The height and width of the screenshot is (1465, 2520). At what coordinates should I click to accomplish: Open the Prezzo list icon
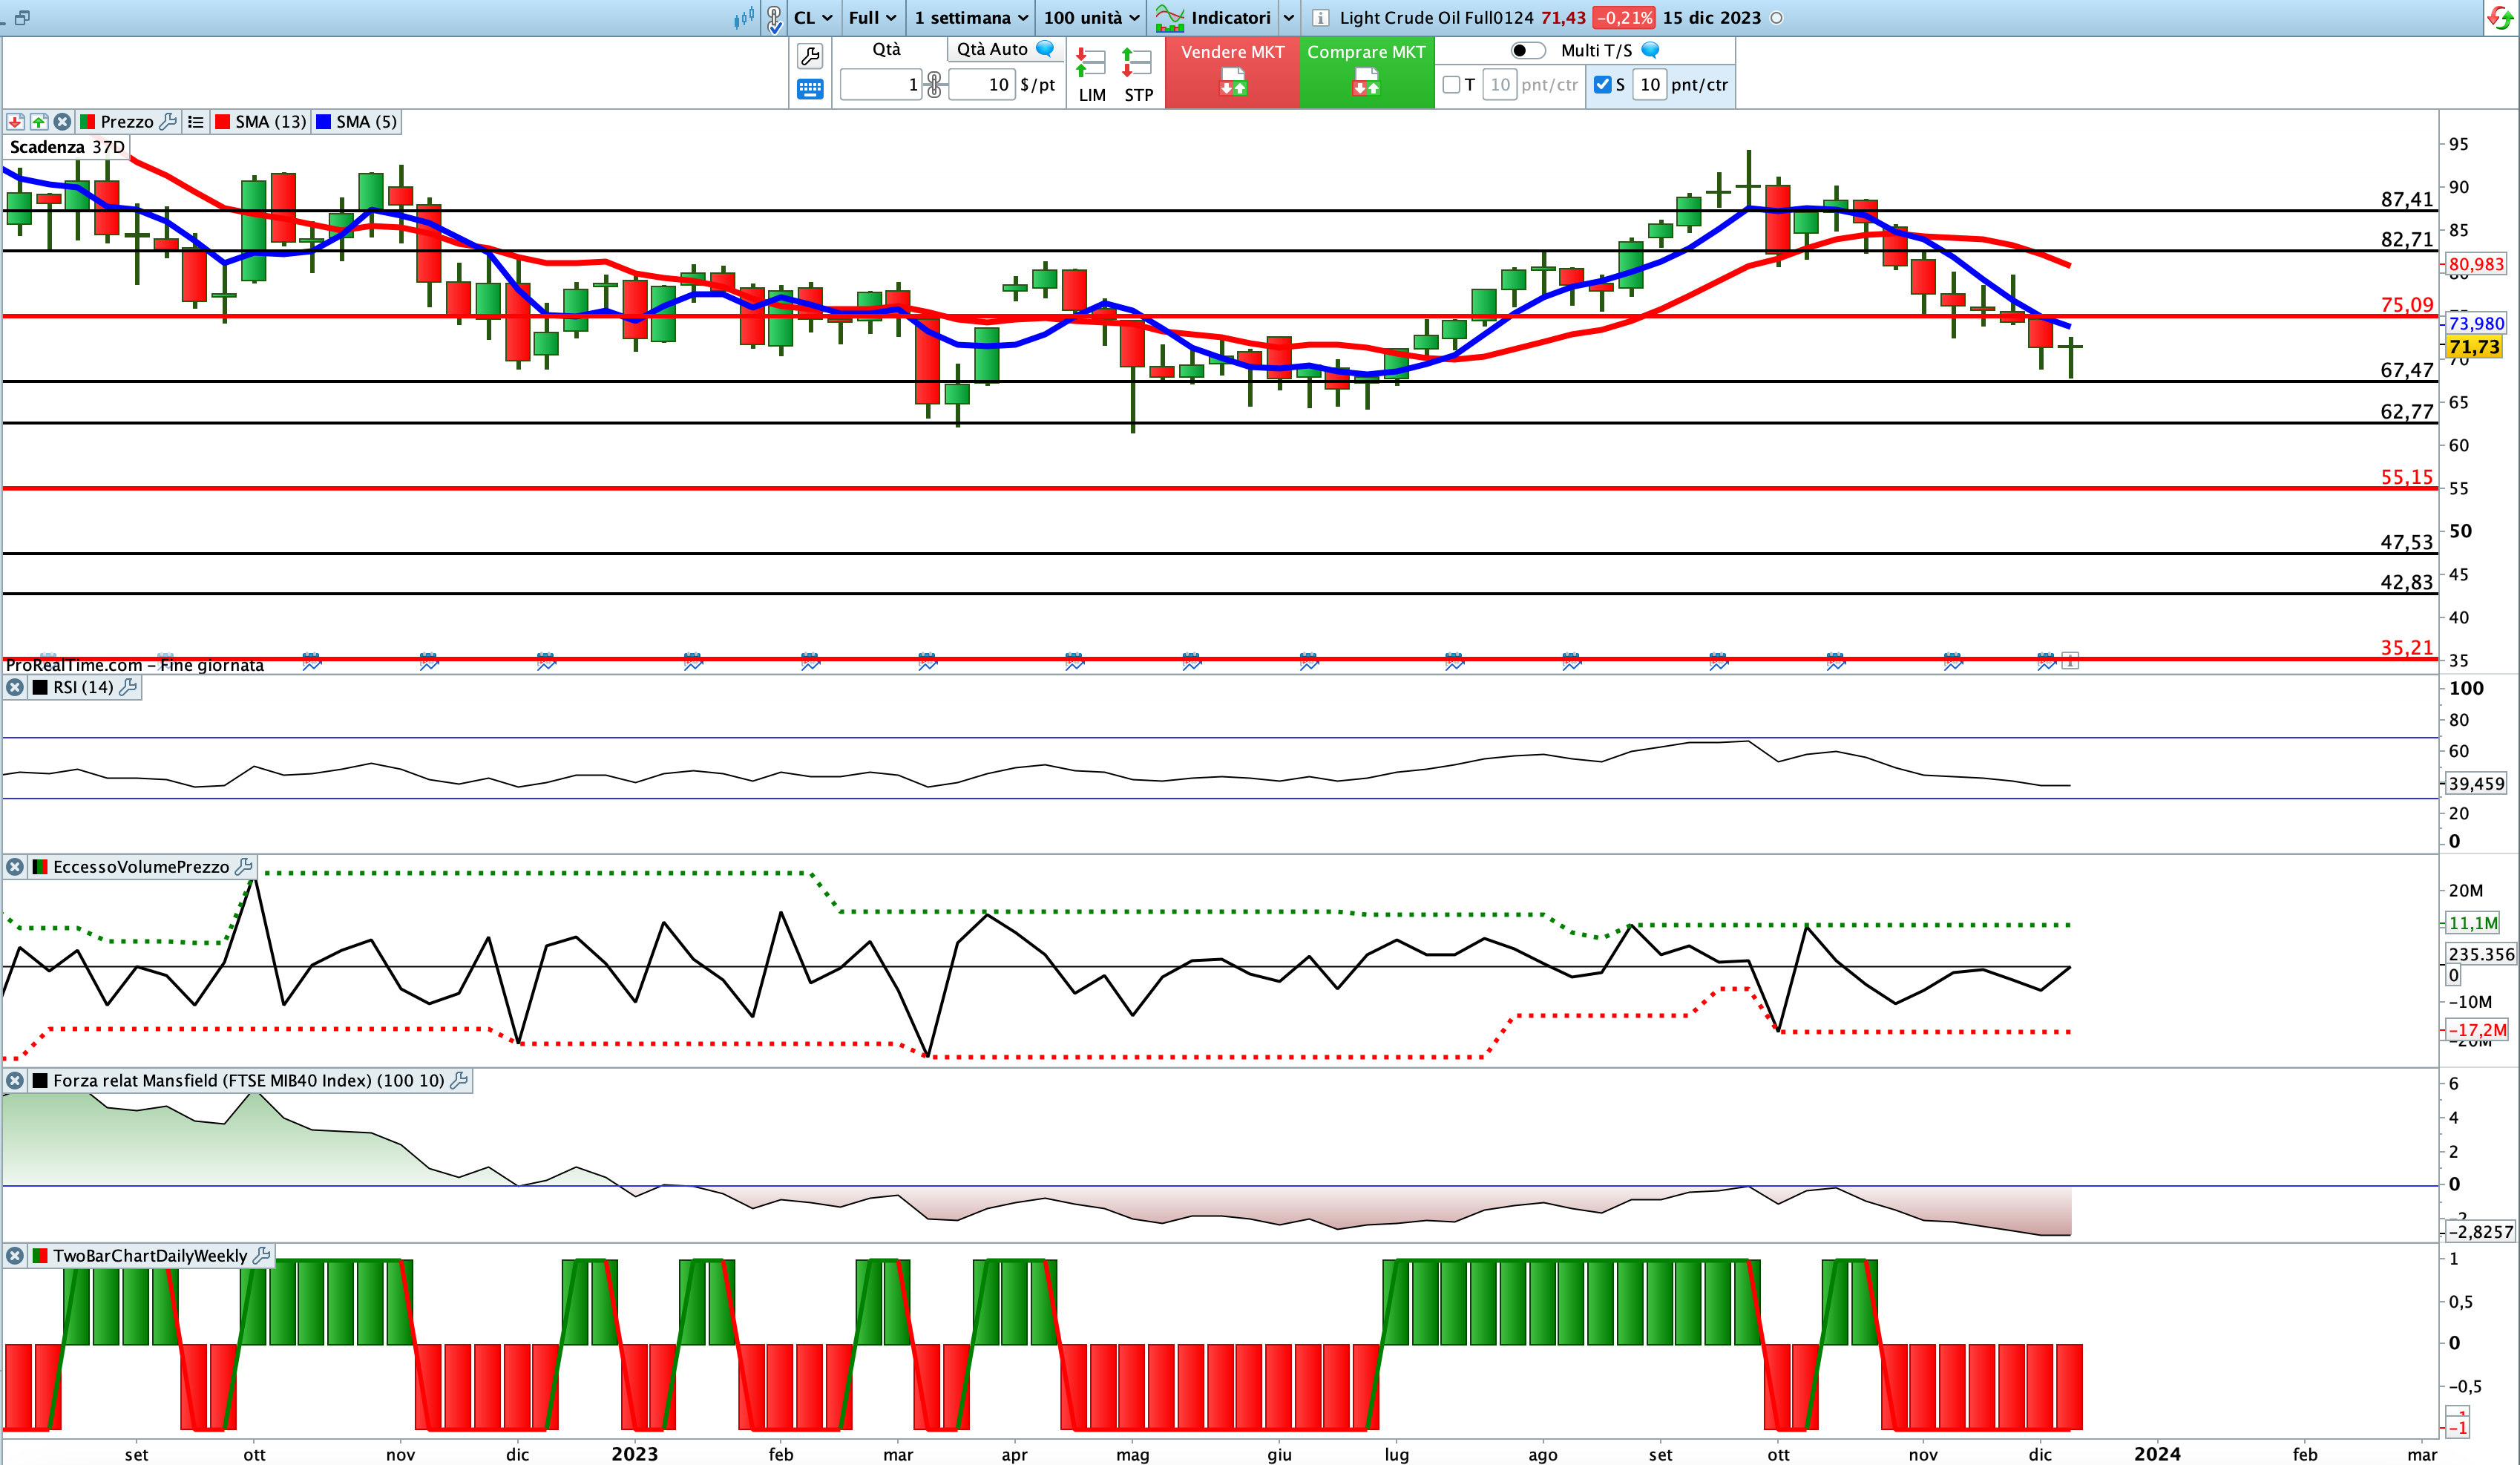coord(196,122)
